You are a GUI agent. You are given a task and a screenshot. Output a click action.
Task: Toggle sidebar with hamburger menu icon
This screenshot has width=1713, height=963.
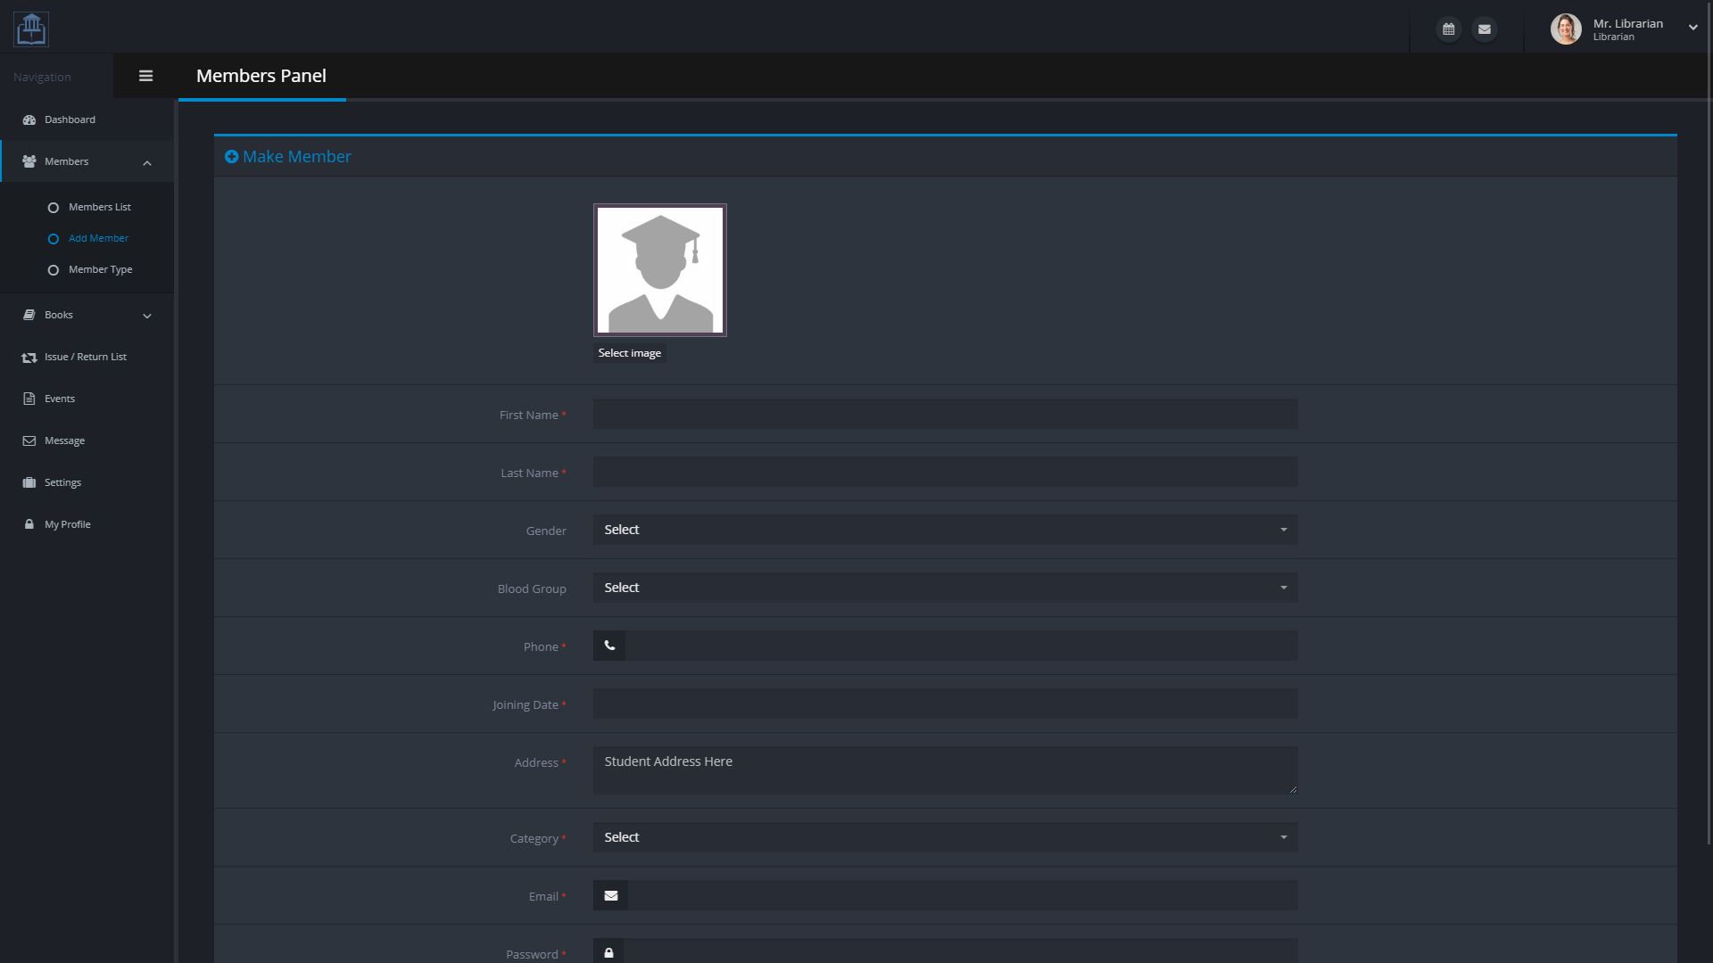pos(146,76)
